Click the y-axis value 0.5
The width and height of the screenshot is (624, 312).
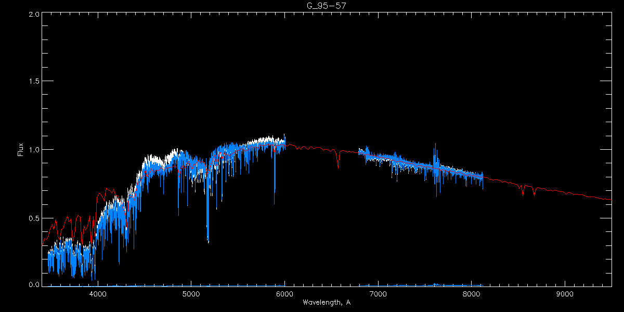click(x=34, y=218)
